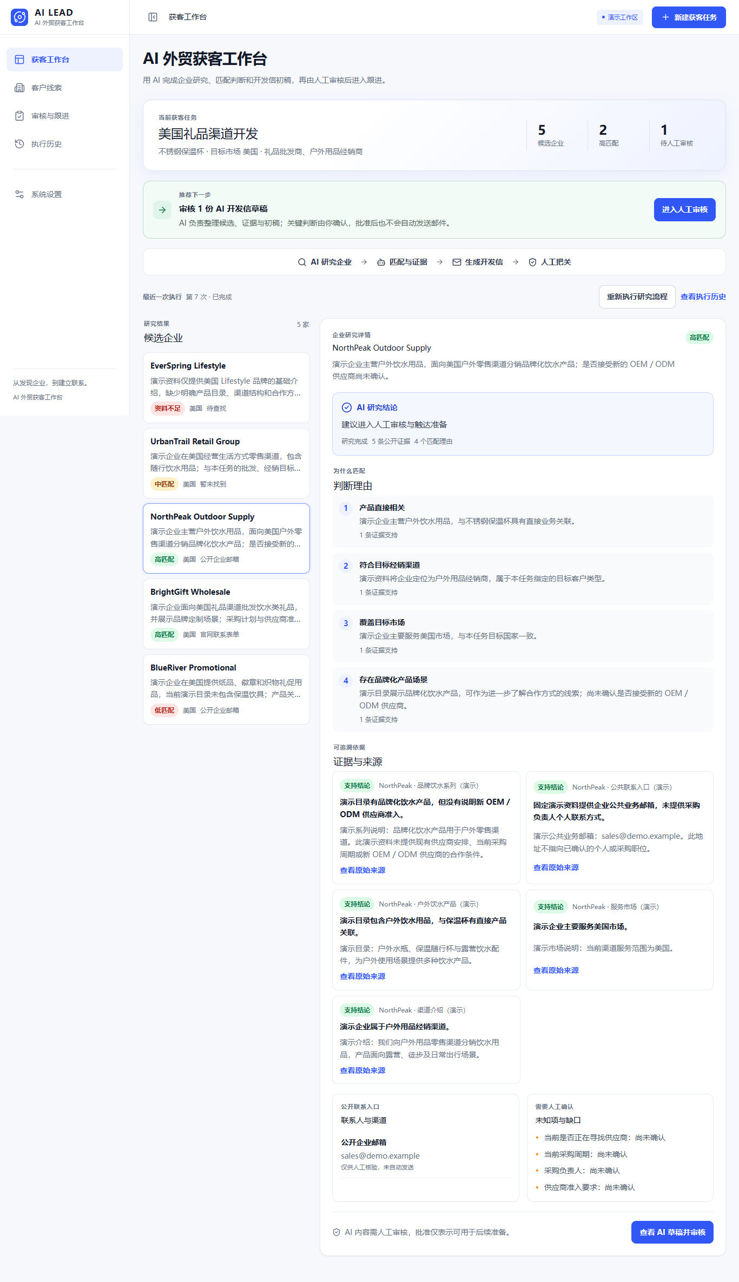Image resolution: width=739 pixels, height=1282 pixels.
Task: Collapse the sidebar with the panel toggle icon
Action: [x=153, y=17]
